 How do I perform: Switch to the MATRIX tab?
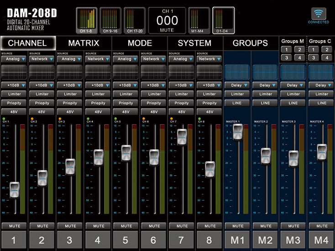[x=84, y=43]
